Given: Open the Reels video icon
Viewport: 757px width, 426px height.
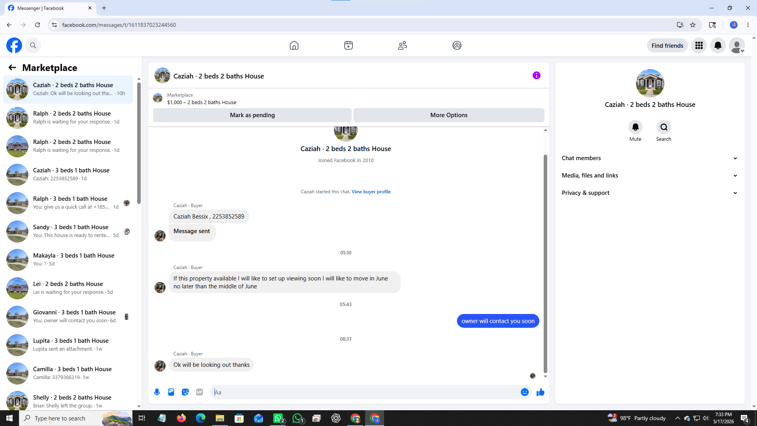Looking at the screenshot, I should point(349,45).
